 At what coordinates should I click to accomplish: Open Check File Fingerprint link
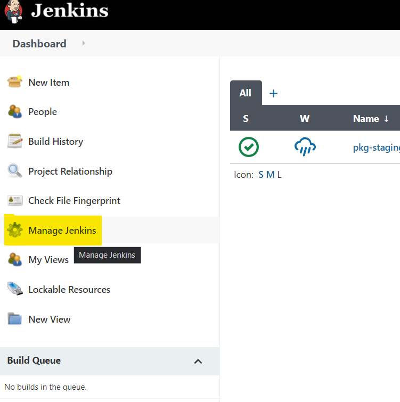(x=74, y=201)
